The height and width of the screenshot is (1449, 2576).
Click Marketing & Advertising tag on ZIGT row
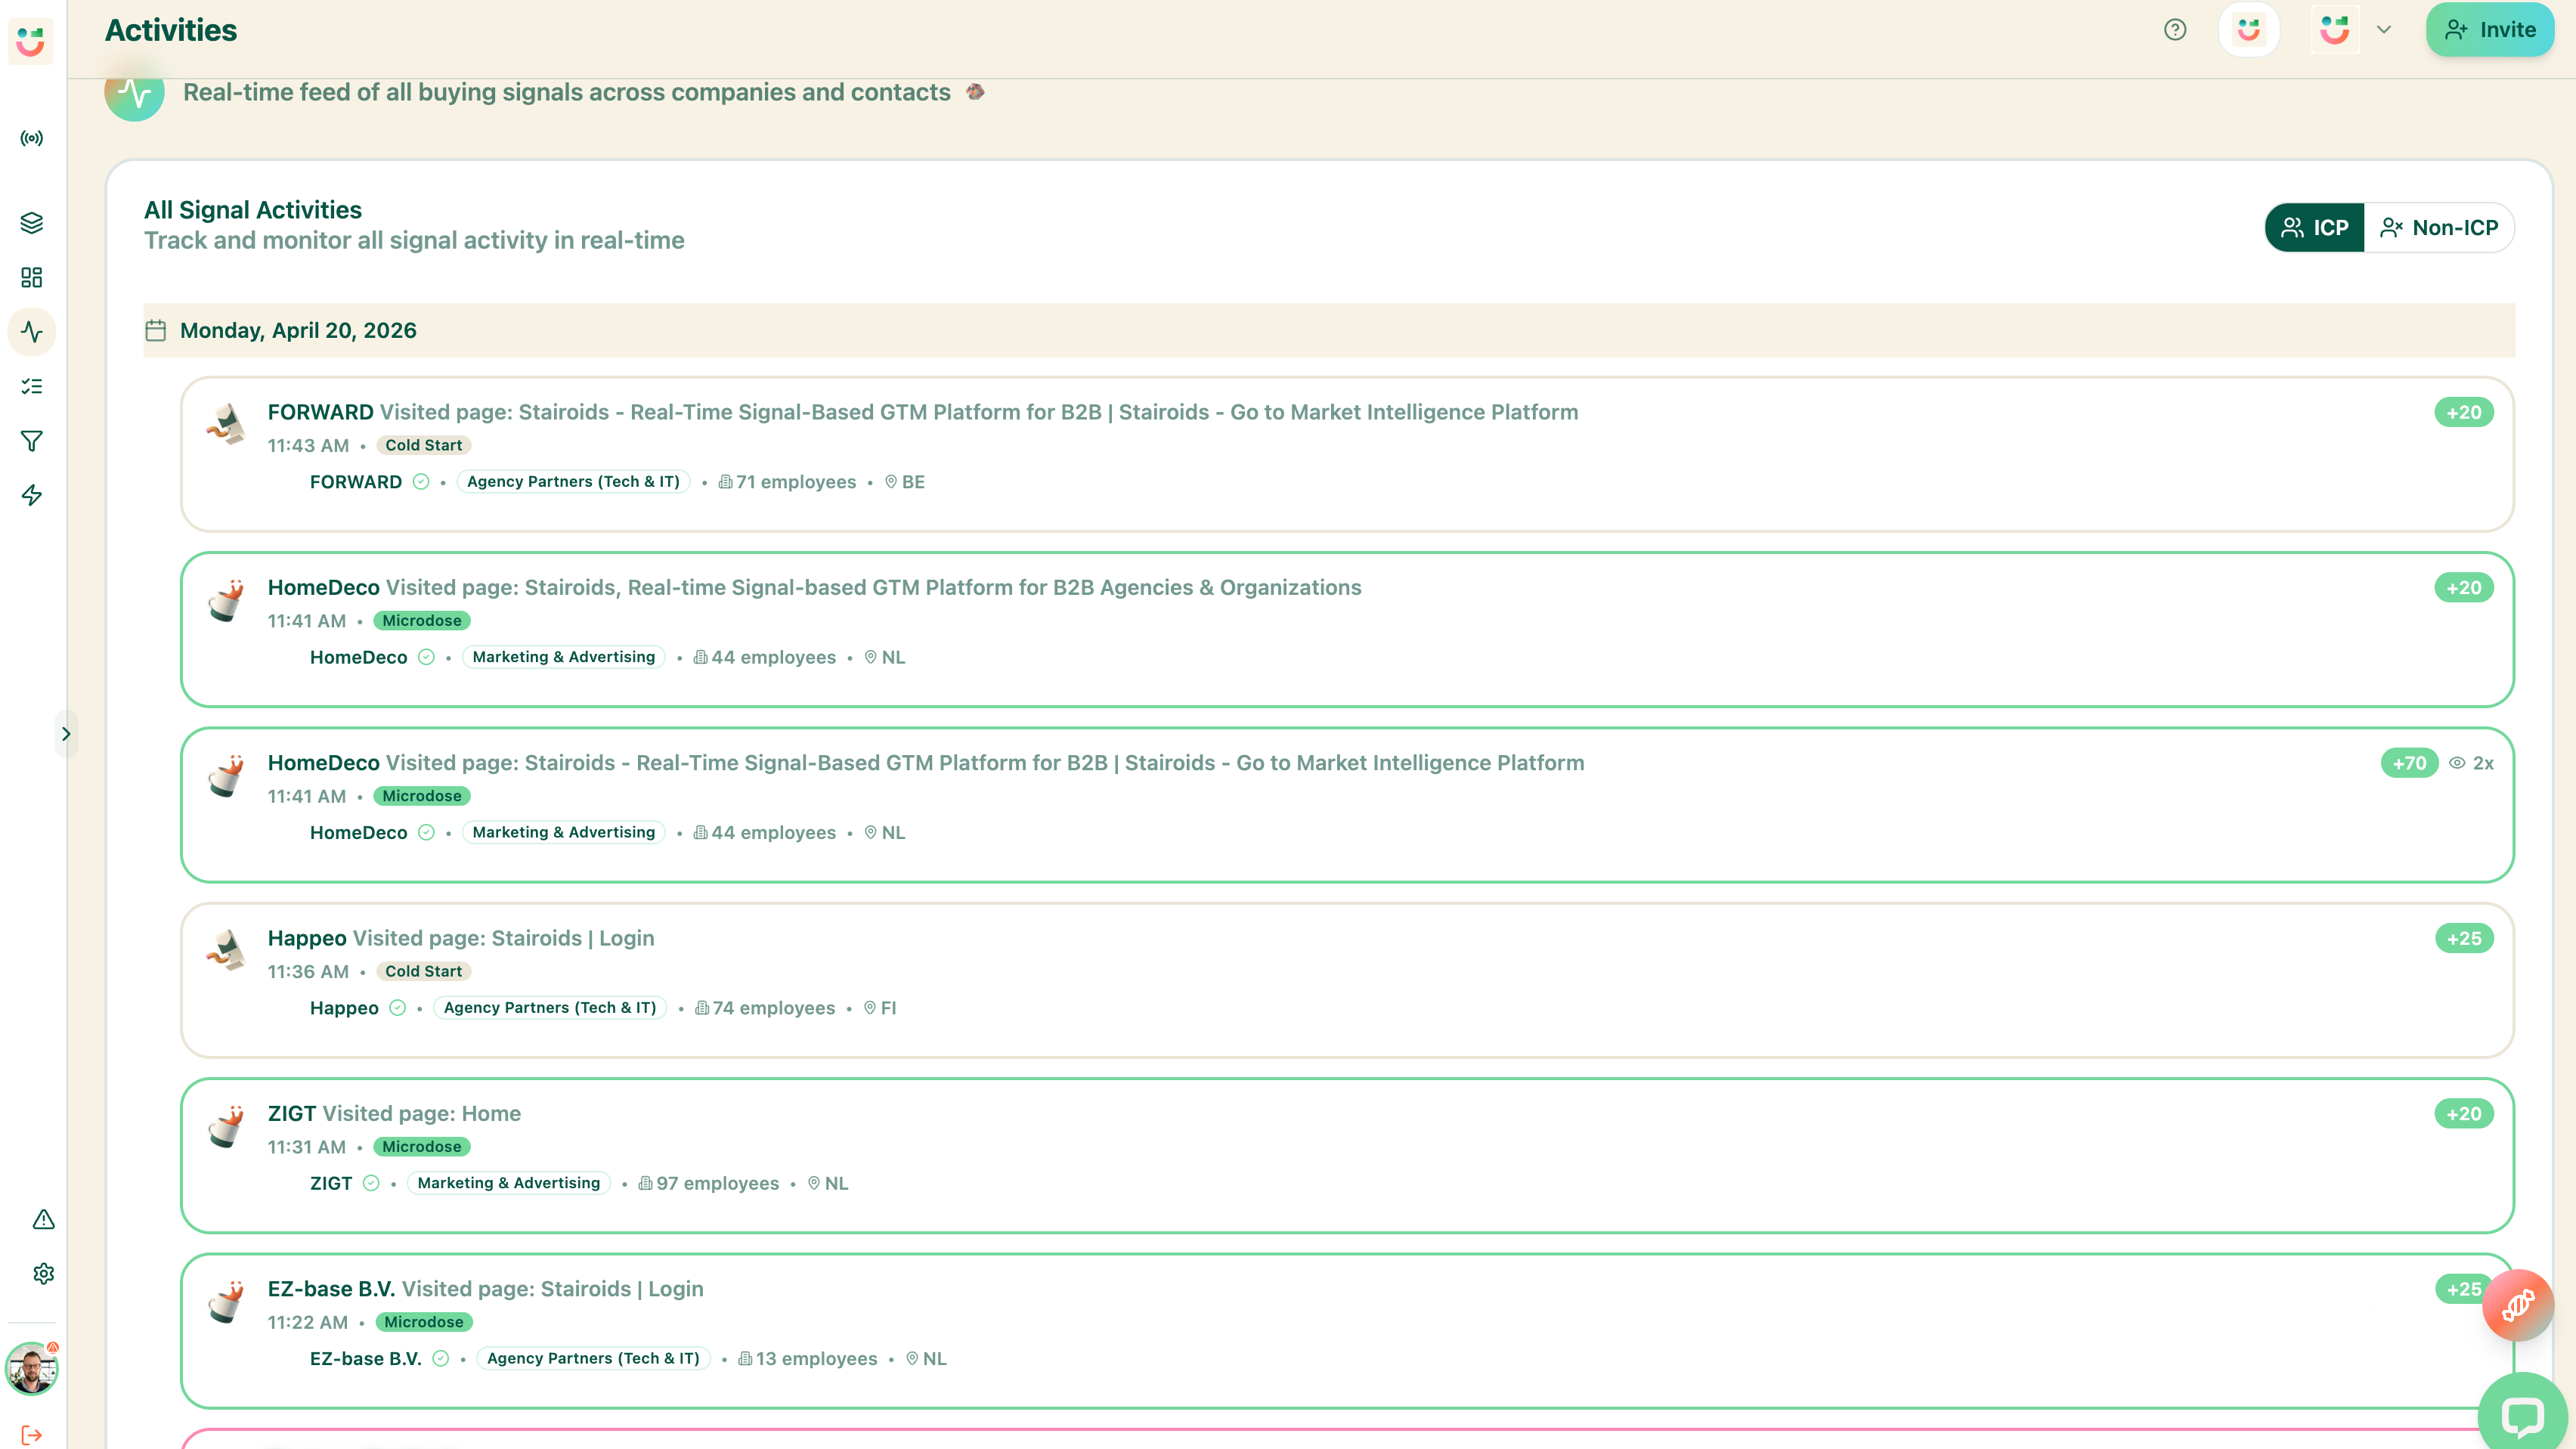tap(509, 1183)
